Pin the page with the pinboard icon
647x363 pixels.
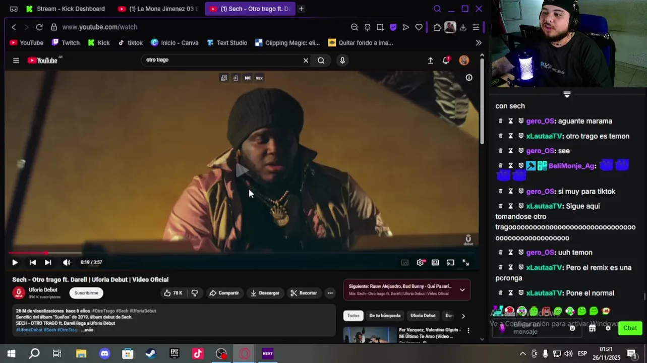point(367,27)
